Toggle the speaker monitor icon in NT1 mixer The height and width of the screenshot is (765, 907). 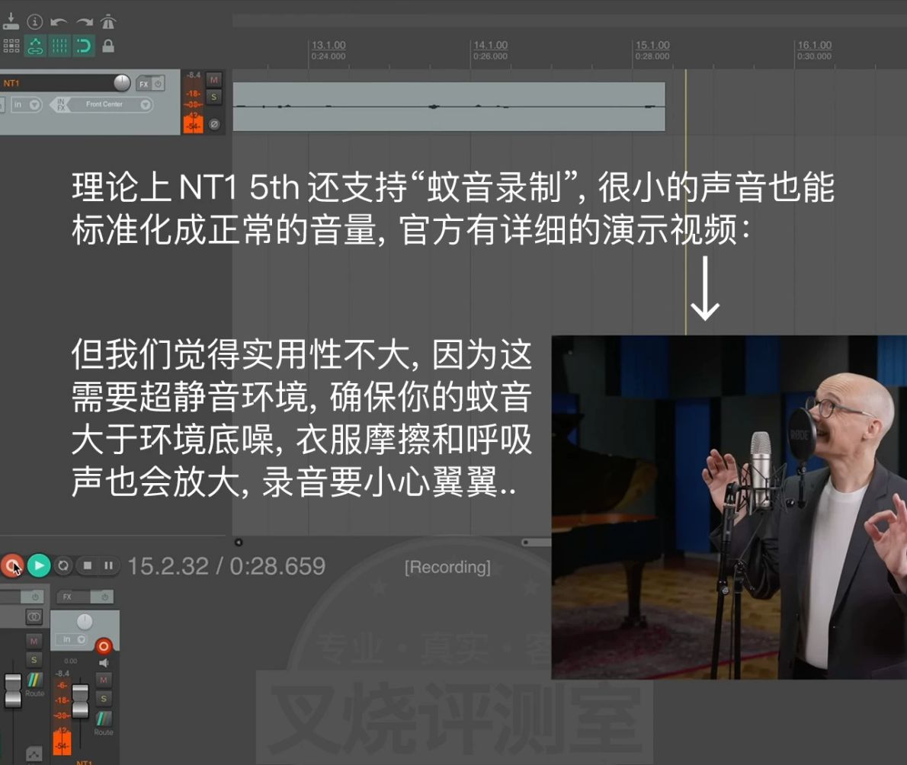pos(104,663)
